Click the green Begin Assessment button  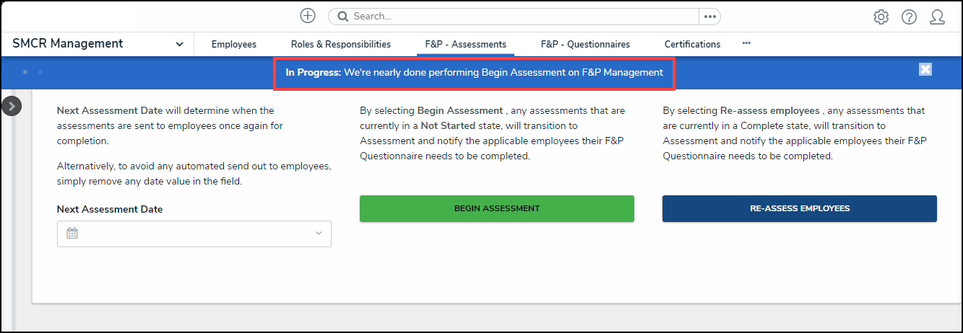click(x=496, y=208)
